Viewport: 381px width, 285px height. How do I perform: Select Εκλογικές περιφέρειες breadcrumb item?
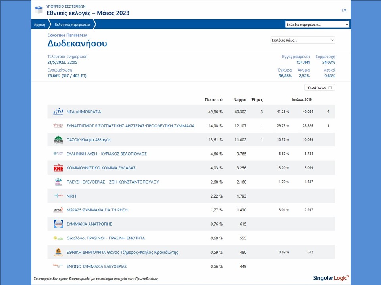(x=73, y=25)
